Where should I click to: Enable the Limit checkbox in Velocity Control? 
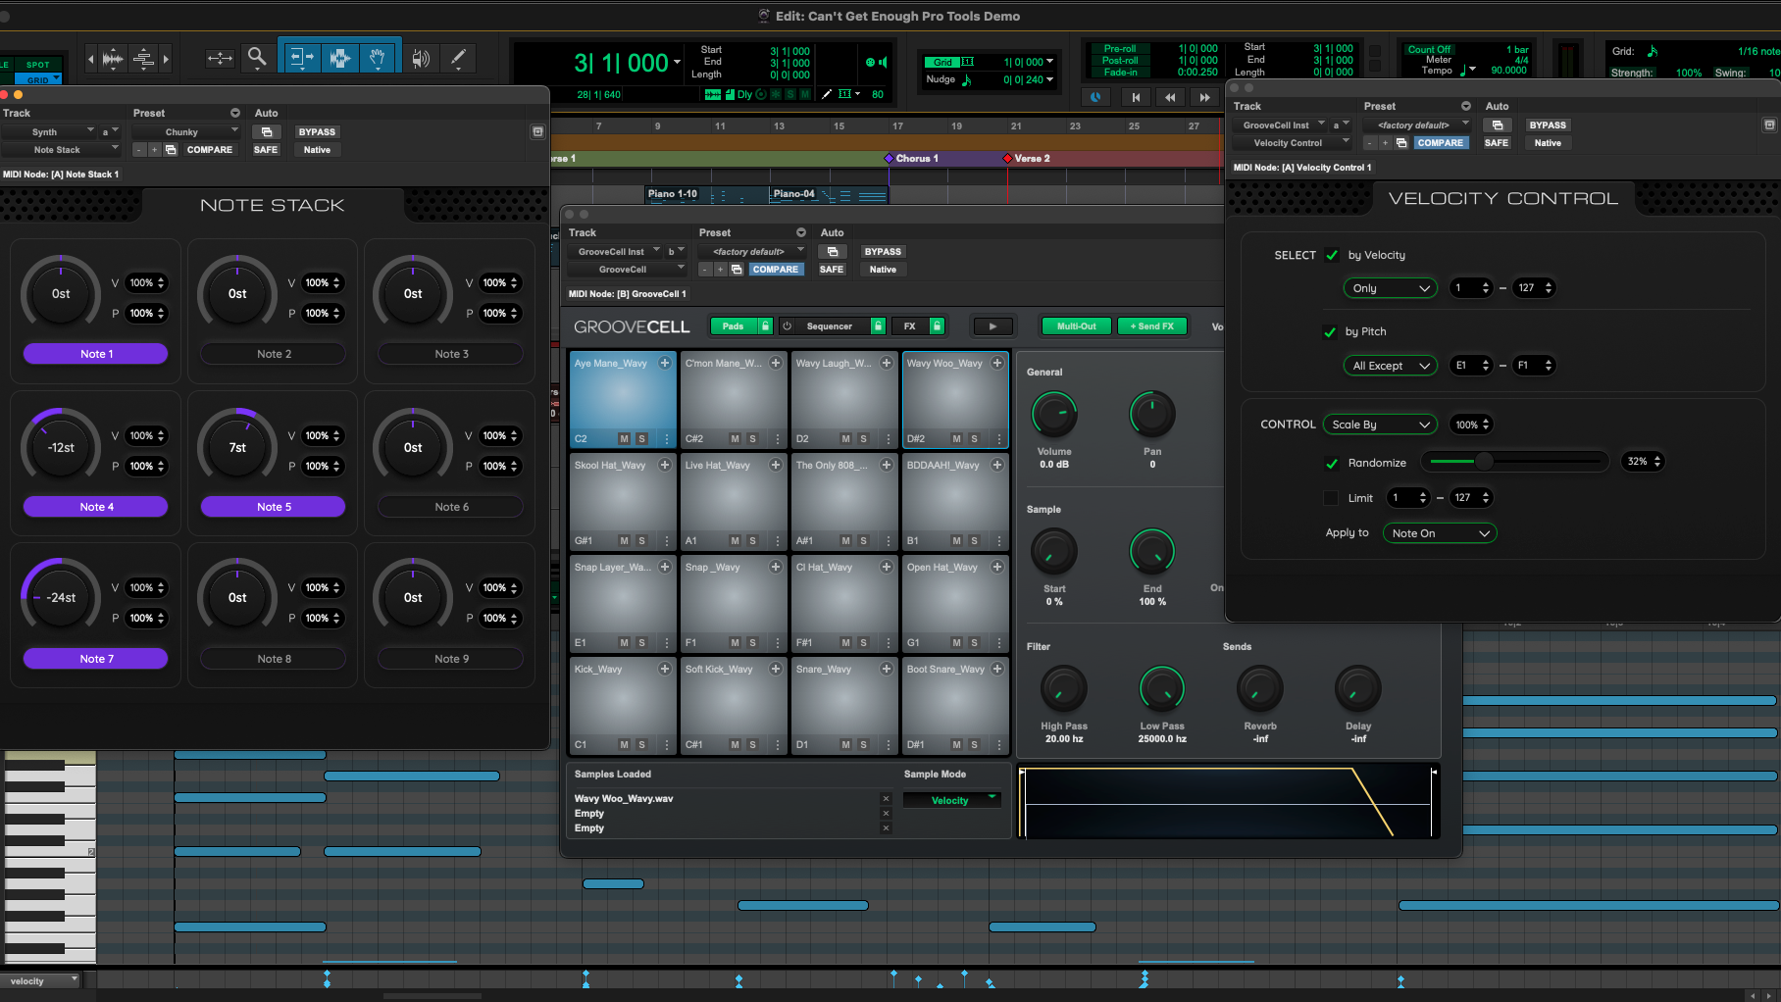[x=1331, y=498]
